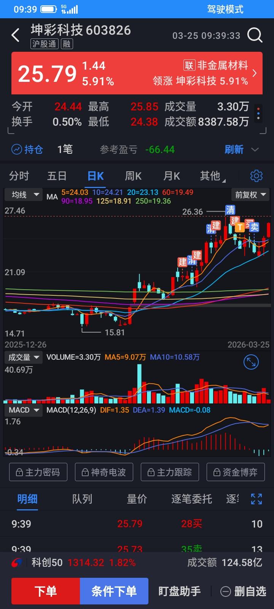
Task: Tap the 坤彩科技 603826 stock title
Action: [x=81, y=30]
